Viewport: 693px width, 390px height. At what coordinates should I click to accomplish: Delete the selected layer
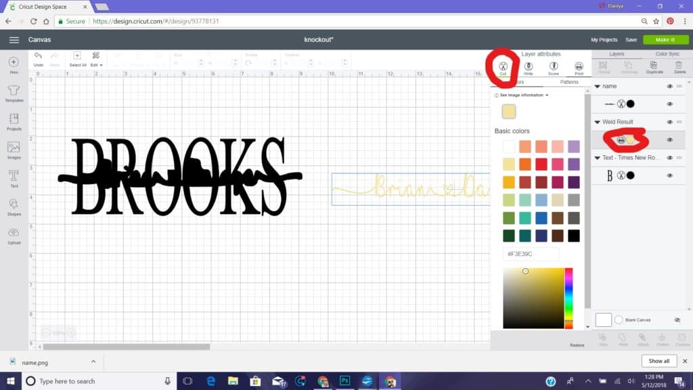680,66
